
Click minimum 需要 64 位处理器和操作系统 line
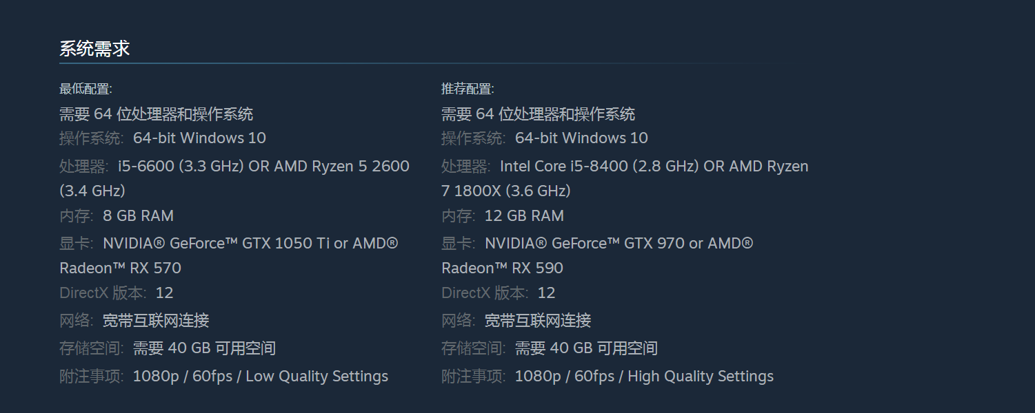(x=156, y=114)
